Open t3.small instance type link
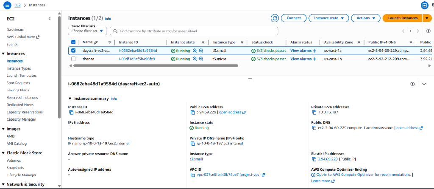This screenshot has width=434, height=189. 196,159
